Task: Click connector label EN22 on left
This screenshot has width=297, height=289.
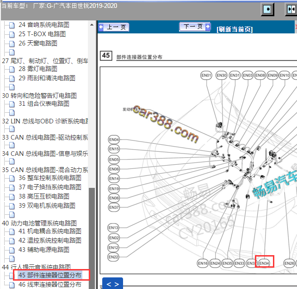Action: pyautogui.click(x=113, y=257)
